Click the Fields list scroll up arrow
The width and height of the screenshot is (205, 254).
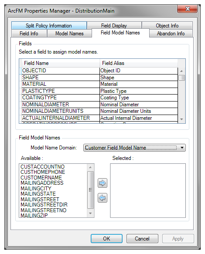[181, 71]
